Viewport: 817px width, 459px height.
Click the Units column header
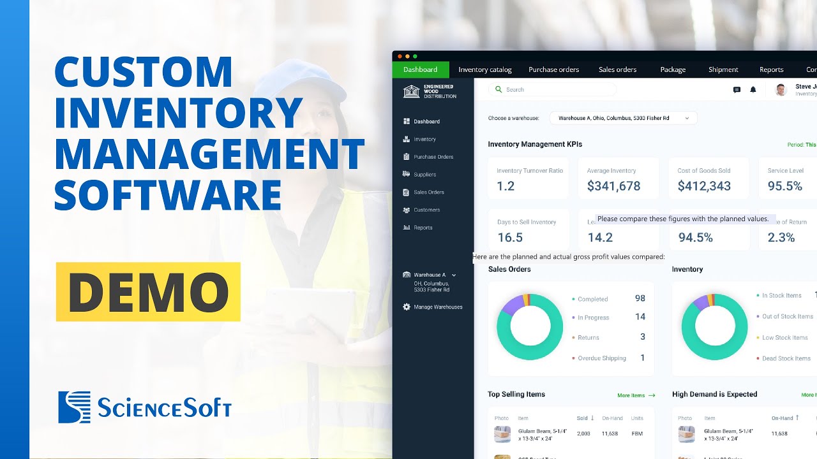pos(637,418)
